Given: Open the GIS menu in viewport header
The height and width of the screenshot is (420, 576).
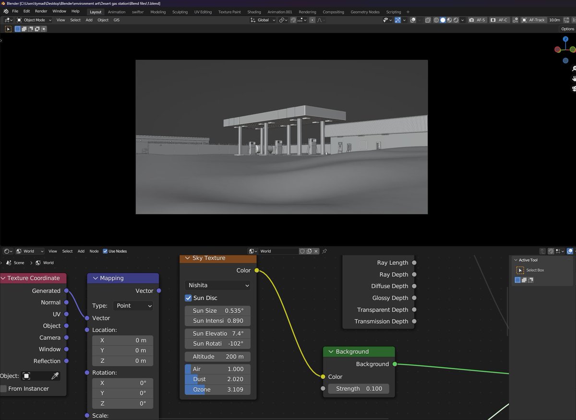Looking at the screenshot, I should point(117,20).
